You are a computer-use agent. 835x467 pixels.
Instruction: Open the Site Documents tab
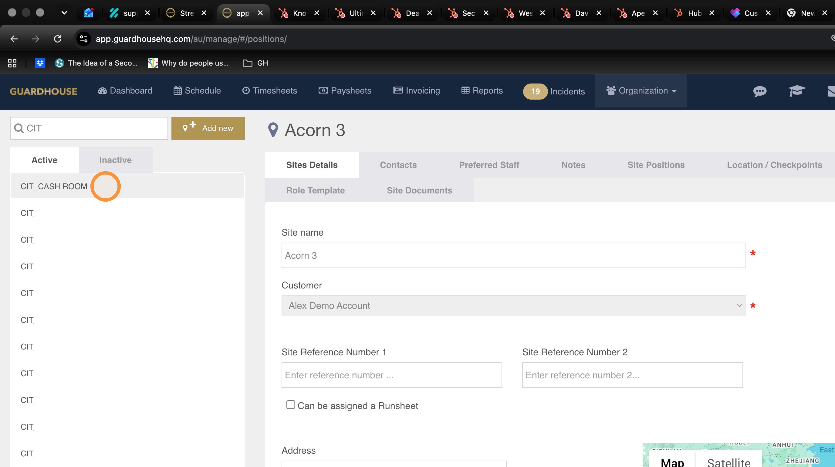419,190
